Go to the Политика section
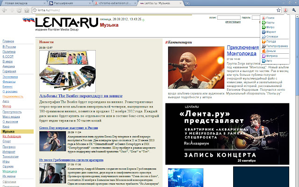This screenshot has width=299, height=187. pyautogui.click(x=9, y=51)
